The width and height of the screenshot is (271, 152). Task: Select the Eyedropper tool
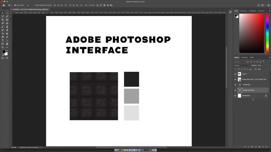coord(3,23)
